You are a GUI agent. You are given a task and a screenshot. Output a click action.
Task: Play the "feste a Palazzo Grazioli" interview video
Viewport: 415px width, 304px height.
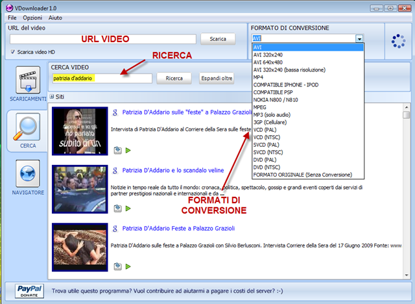(x=128, y=150)
